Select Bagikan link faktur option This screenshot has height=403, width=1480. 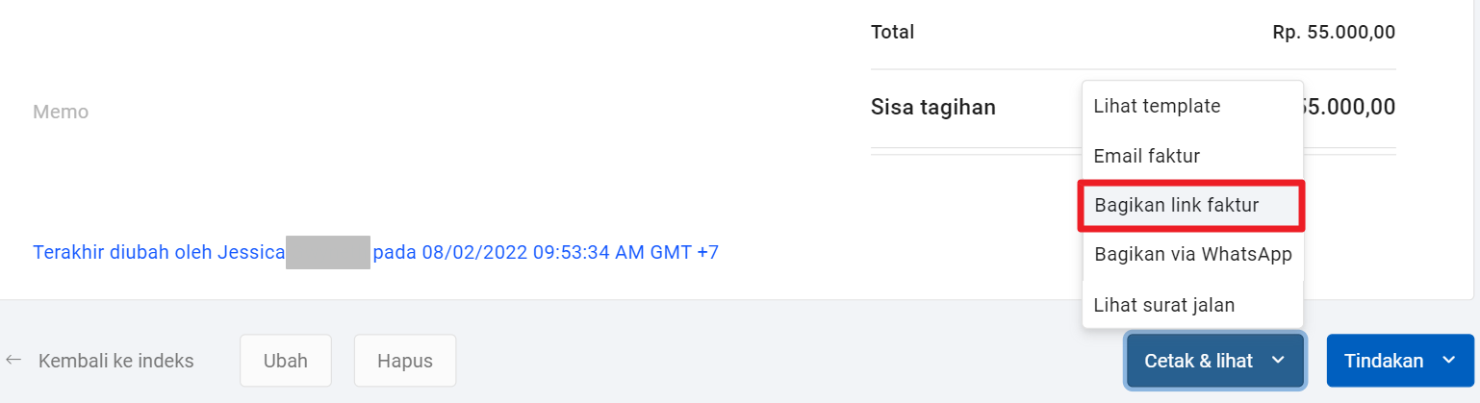[x=1176, y=205]
